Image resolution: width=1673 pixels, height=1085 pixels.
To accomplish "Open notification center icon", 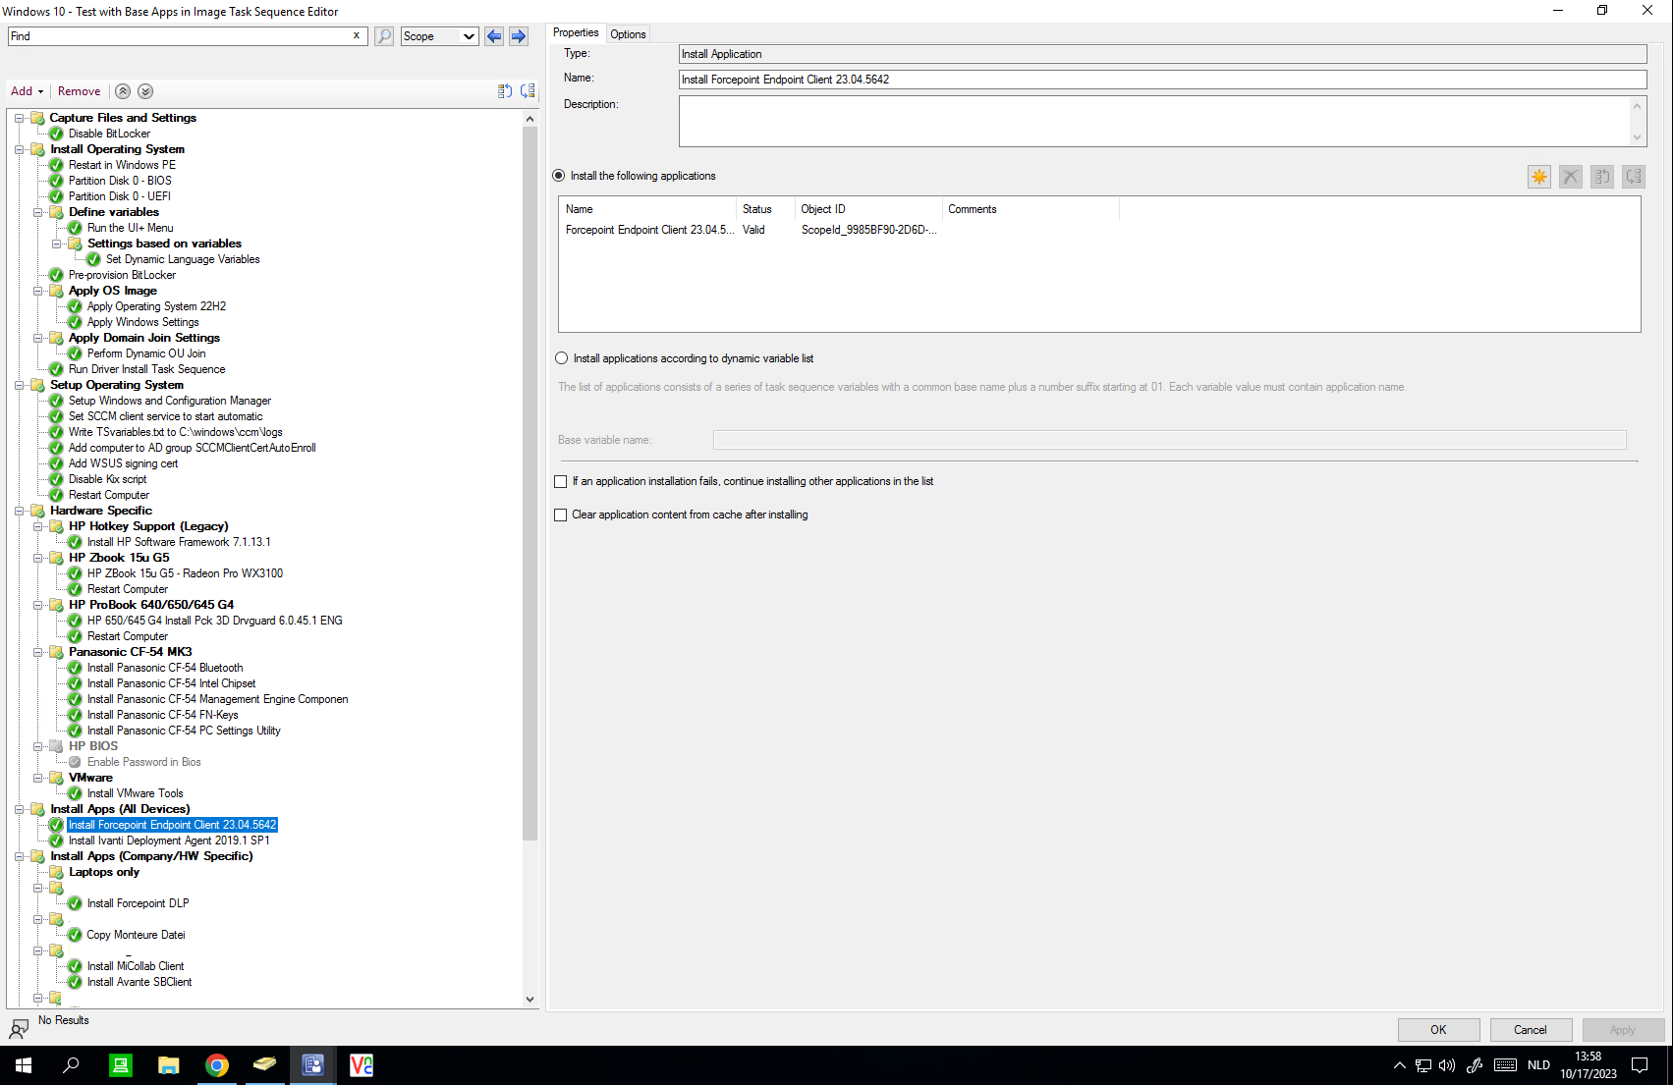I will click(x=1640, y=1065).
